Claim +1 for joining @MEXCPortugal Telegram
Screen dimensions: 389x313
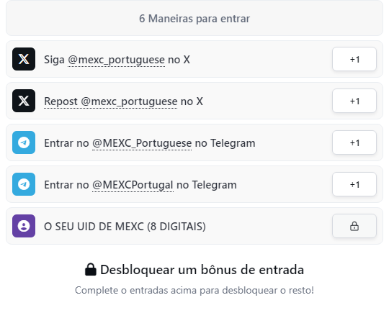pyautogui.click(x=354, y=184)
